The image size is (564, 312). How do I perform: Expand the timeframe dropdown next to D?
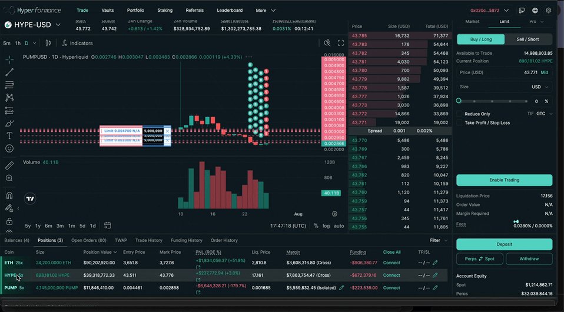[35, 43]
